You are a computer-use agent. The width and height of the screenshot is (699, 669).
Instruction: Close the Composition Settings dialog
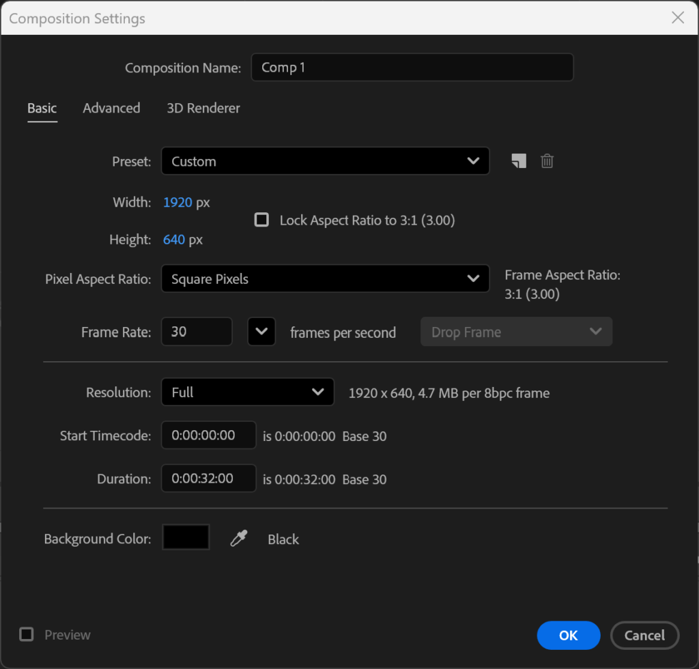(677, 18)
